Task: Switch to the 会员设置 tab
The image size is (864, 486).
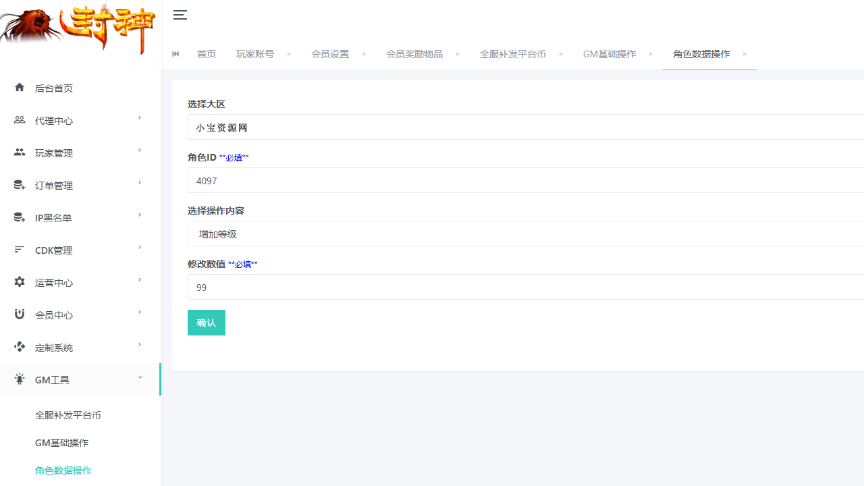Action: 330,54
